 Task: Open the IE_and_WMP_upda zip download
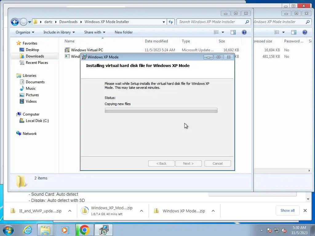click(x=36, y=211)
